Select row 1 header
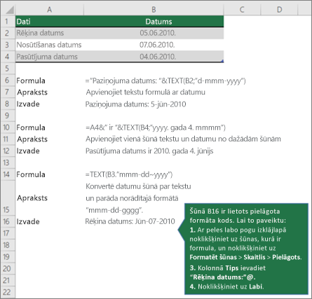Image resolution: width=312 pixels, height=299 pixels. pyautogui.click(x=8, y=22)
